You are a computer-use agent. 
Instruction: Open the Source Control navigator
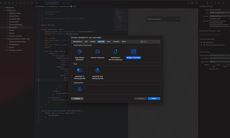(5, 3)
